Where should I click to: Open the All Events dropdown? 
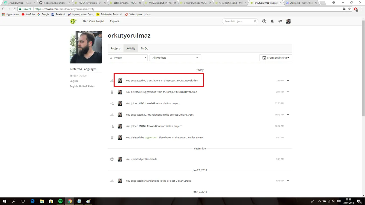(x=128, y=58)
